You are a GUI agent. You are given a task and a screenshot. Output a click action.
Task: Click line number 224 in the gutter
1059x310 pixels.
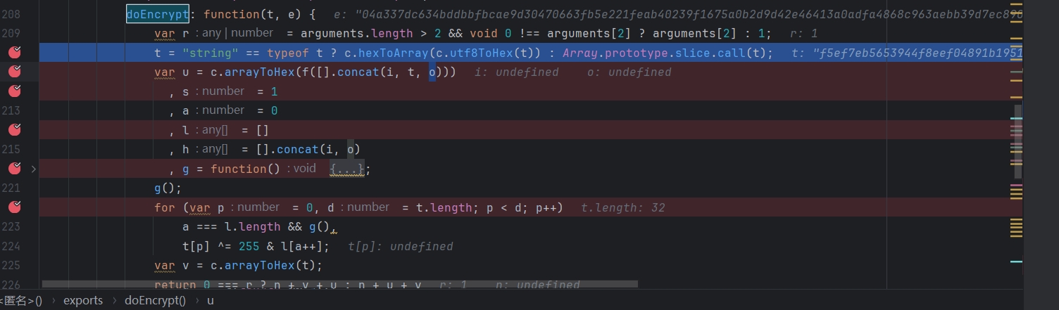(11, 246)
